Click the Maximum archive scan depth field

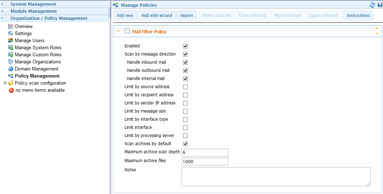pos(205,153)
